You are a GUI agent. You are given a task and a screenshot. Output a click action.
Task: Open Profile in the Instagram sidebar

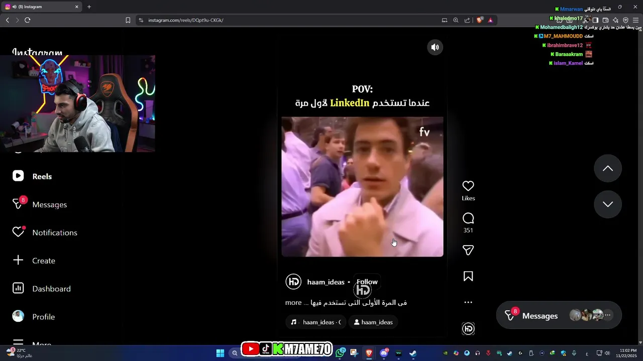coord(34,317)
